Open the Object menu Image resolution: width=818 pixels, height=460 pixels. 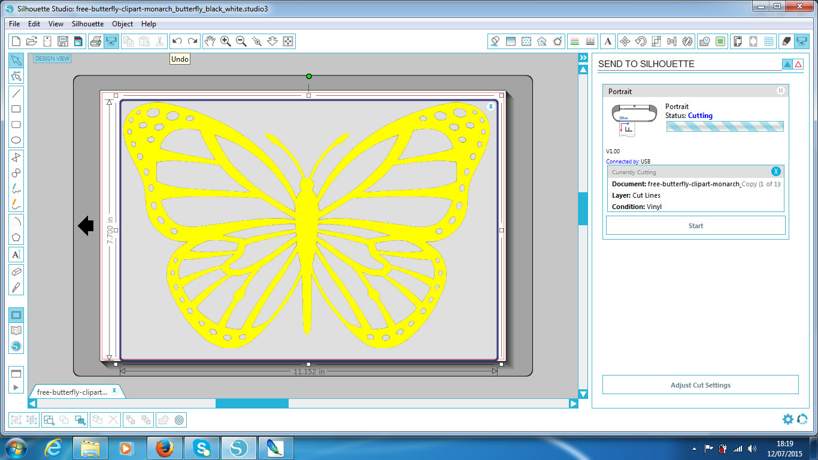point(123,24)
